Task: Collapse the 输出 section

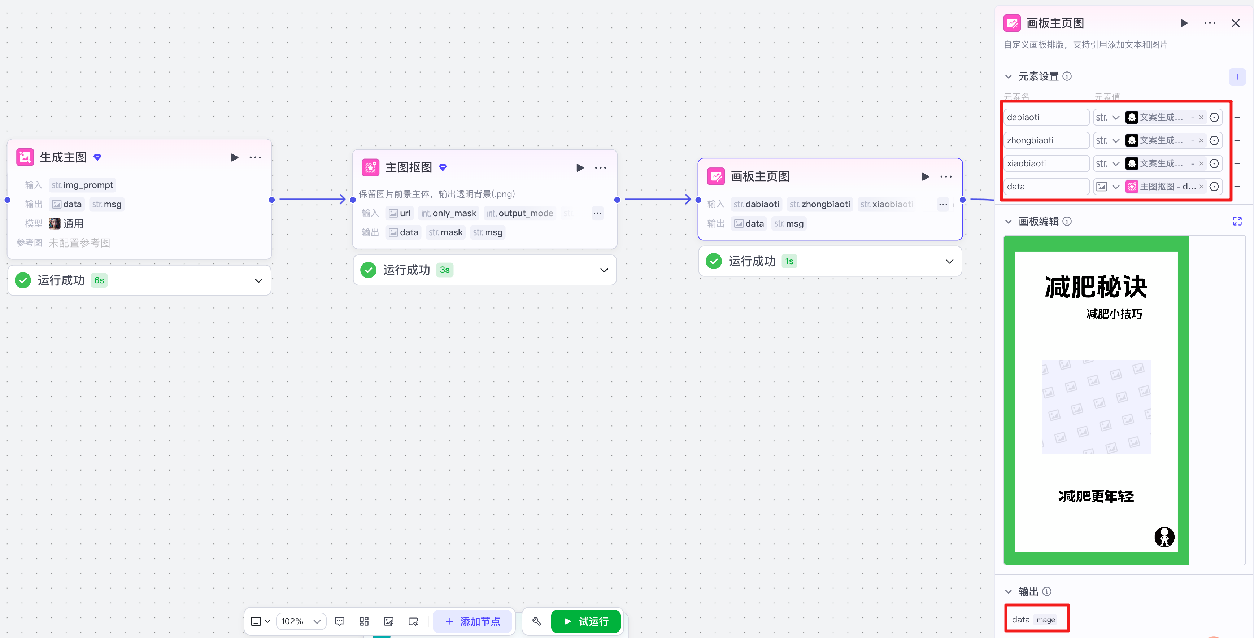Action: [x=1008, y=592]
